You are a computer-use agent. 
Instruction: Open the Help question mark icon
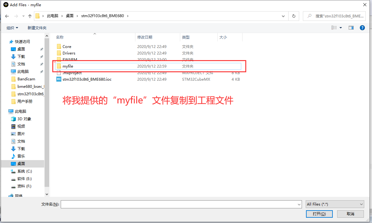[362, 27]
